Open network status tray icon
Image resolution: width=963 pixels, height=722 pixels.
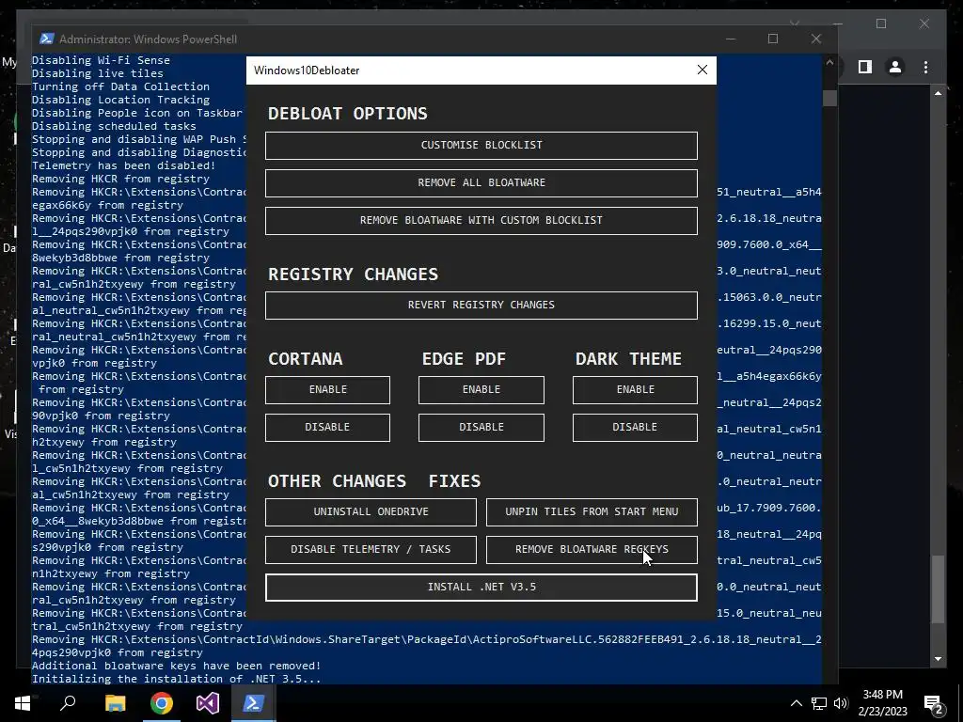click(819, 703)
